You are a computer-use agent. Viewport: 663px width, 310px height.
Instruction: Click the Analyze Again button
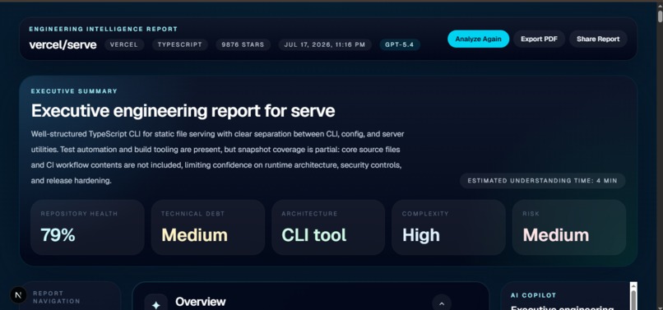point(478,39)
